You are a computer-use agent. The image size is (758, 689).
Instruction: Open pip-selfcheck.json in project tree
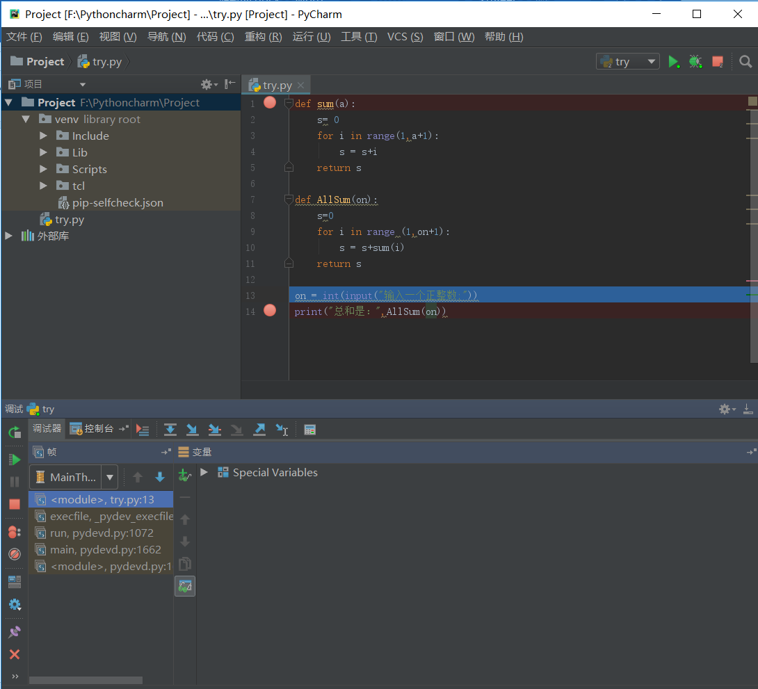click(118, 203)
